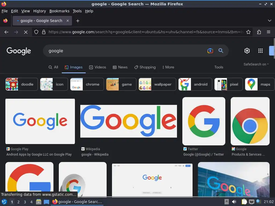Open the Wikipedia Google logo image

(x=129, y=121)
